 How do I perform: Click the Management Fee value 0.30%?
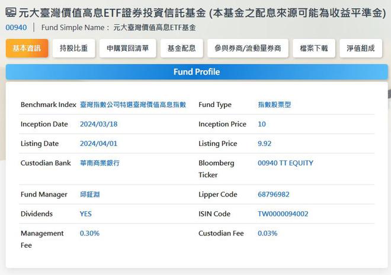coord(89,233)
